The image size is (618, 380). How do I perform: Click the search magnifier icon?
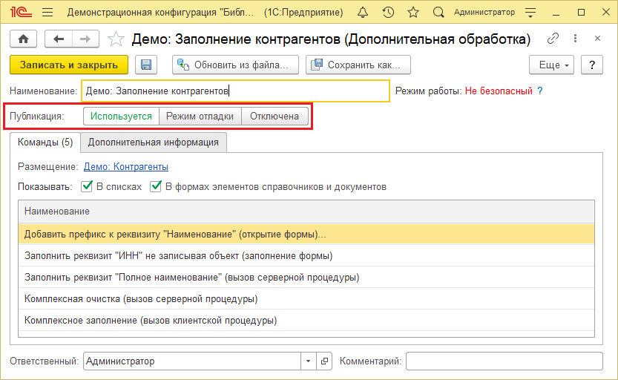pos(438,13)
